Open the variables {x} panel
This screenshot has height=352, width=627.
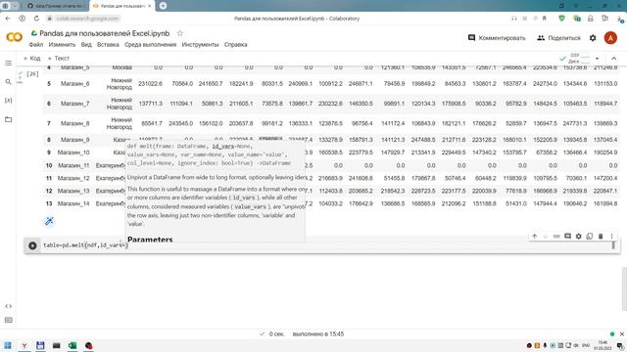[8, 100]
